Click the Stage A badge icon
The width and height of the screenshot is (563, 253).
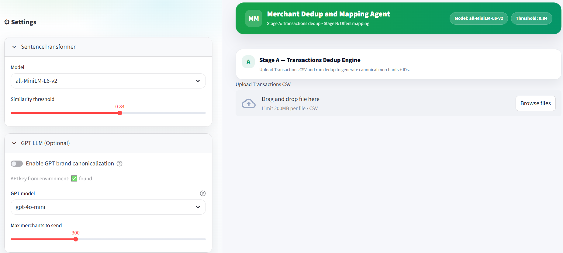(248, 62)
